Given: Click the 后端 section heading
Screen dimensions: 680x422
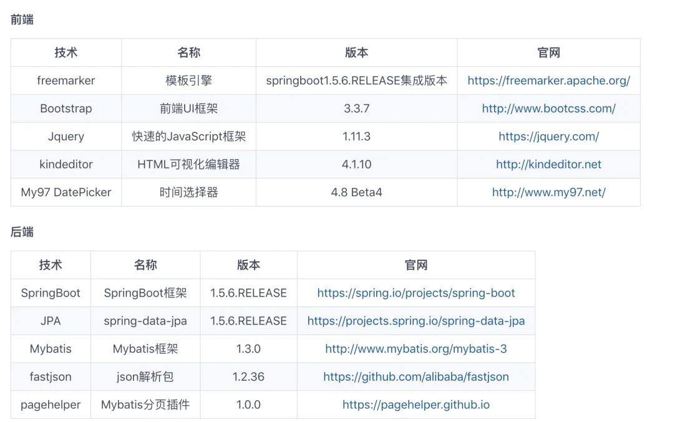Looking at the screenshot, I should (22, 232).
